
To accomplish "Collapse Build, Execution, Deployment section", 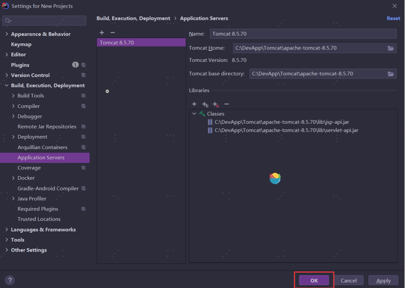I will tap(7, 85).
